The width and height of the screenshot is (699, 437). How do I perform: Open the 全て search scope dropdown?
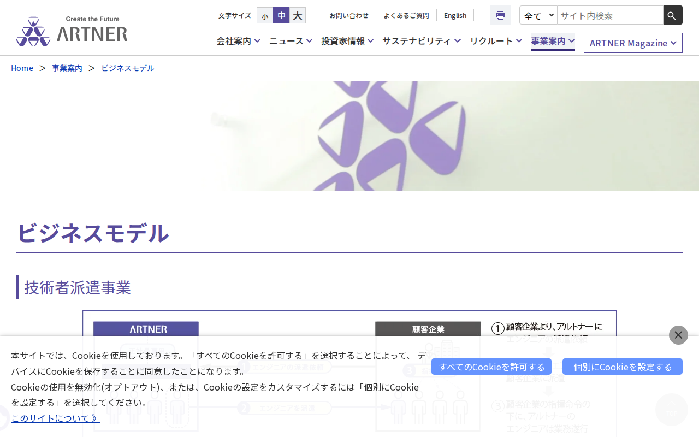tap(538, 15)
